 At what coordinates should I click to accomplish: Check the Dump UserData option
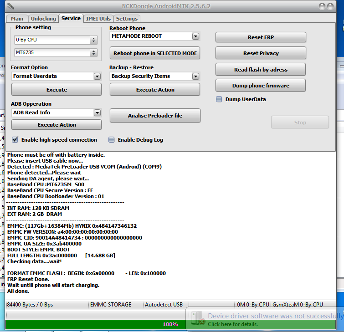click(219, 99)
